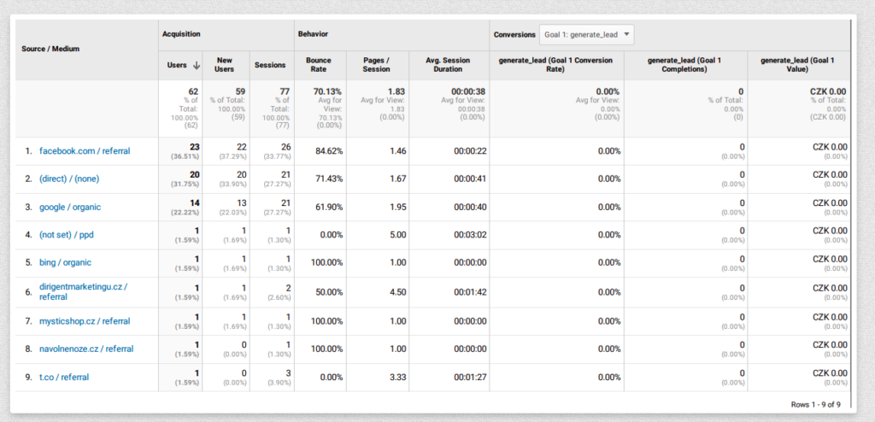Screen dimensions: 875x422
Task: Sort by the Sessions column header
Action: (x=269, y=65)
